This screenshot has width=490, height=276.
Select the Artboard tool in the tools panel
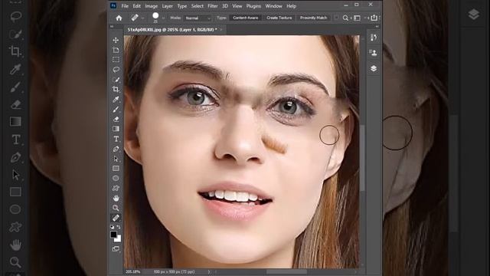click(x=116, y=50)
